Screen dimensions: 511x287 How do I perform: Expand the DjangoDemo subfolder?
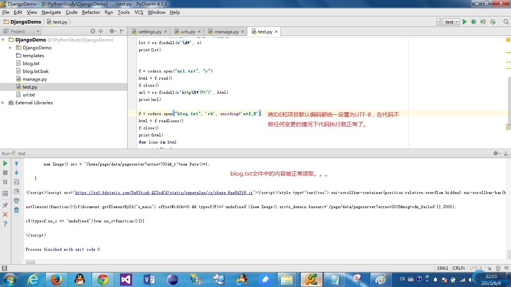coord(10,48)
